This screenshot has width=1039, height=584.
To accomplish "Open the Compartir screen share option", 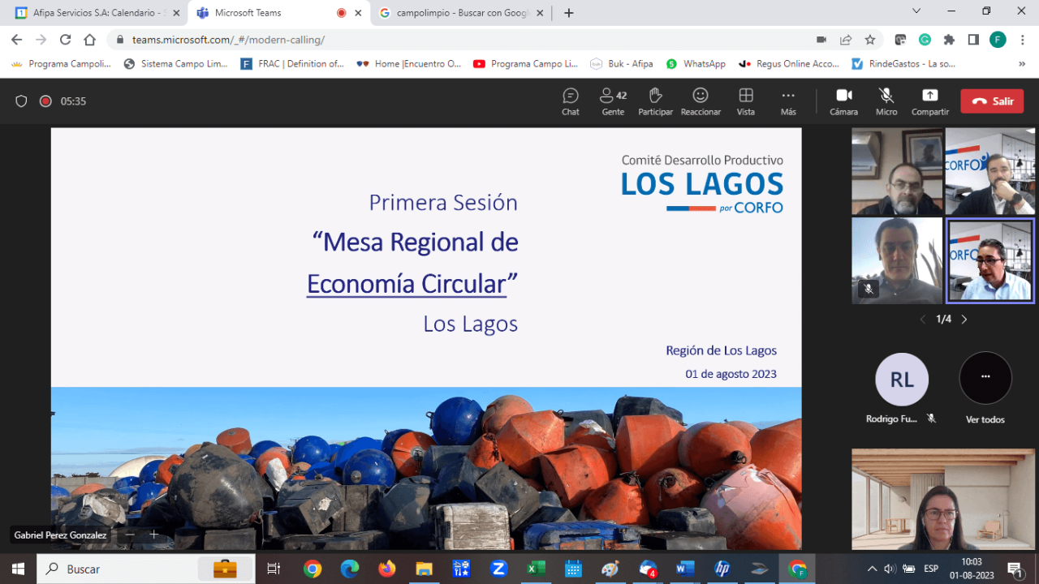I will 929,101.
